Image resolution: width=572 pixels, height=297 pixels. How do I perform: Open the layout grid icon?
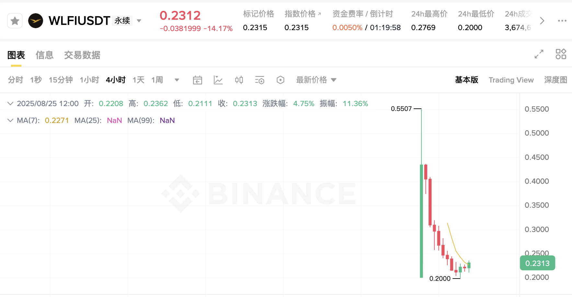coord(561,54)
